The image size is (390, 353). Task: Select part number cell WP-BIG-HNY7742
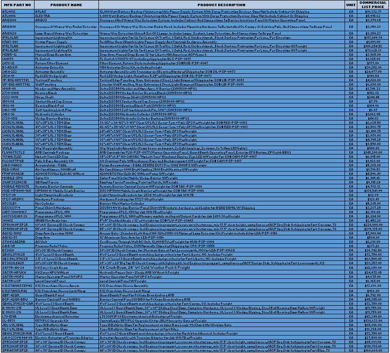(x=18, y=85)
